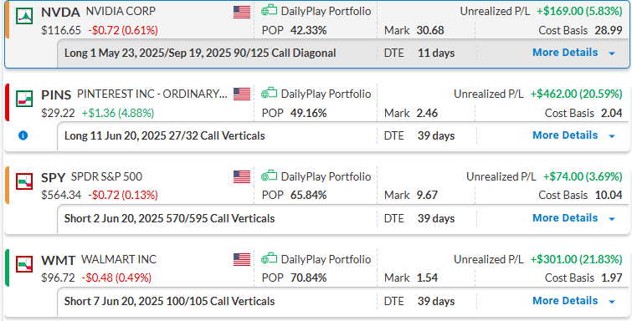Expand SPY details dropdown arrow

tap(612, 219)
